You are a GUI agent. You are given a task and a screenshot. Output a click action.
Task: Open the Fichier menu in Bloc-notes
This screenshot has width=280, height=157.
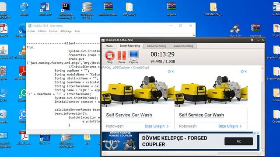31,31
